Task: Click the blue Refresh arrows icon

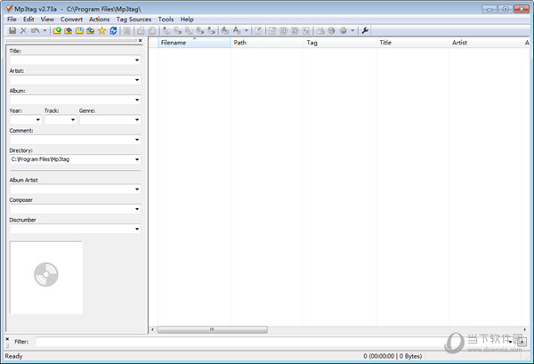Action: point(113,30)
